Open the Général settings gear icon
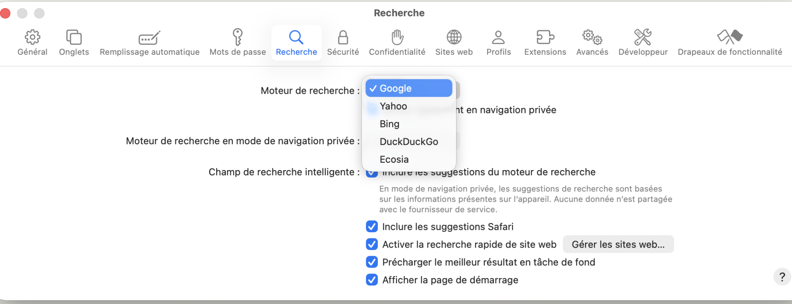This screenshot has height=304, width=792. click(x=32, y=37)
